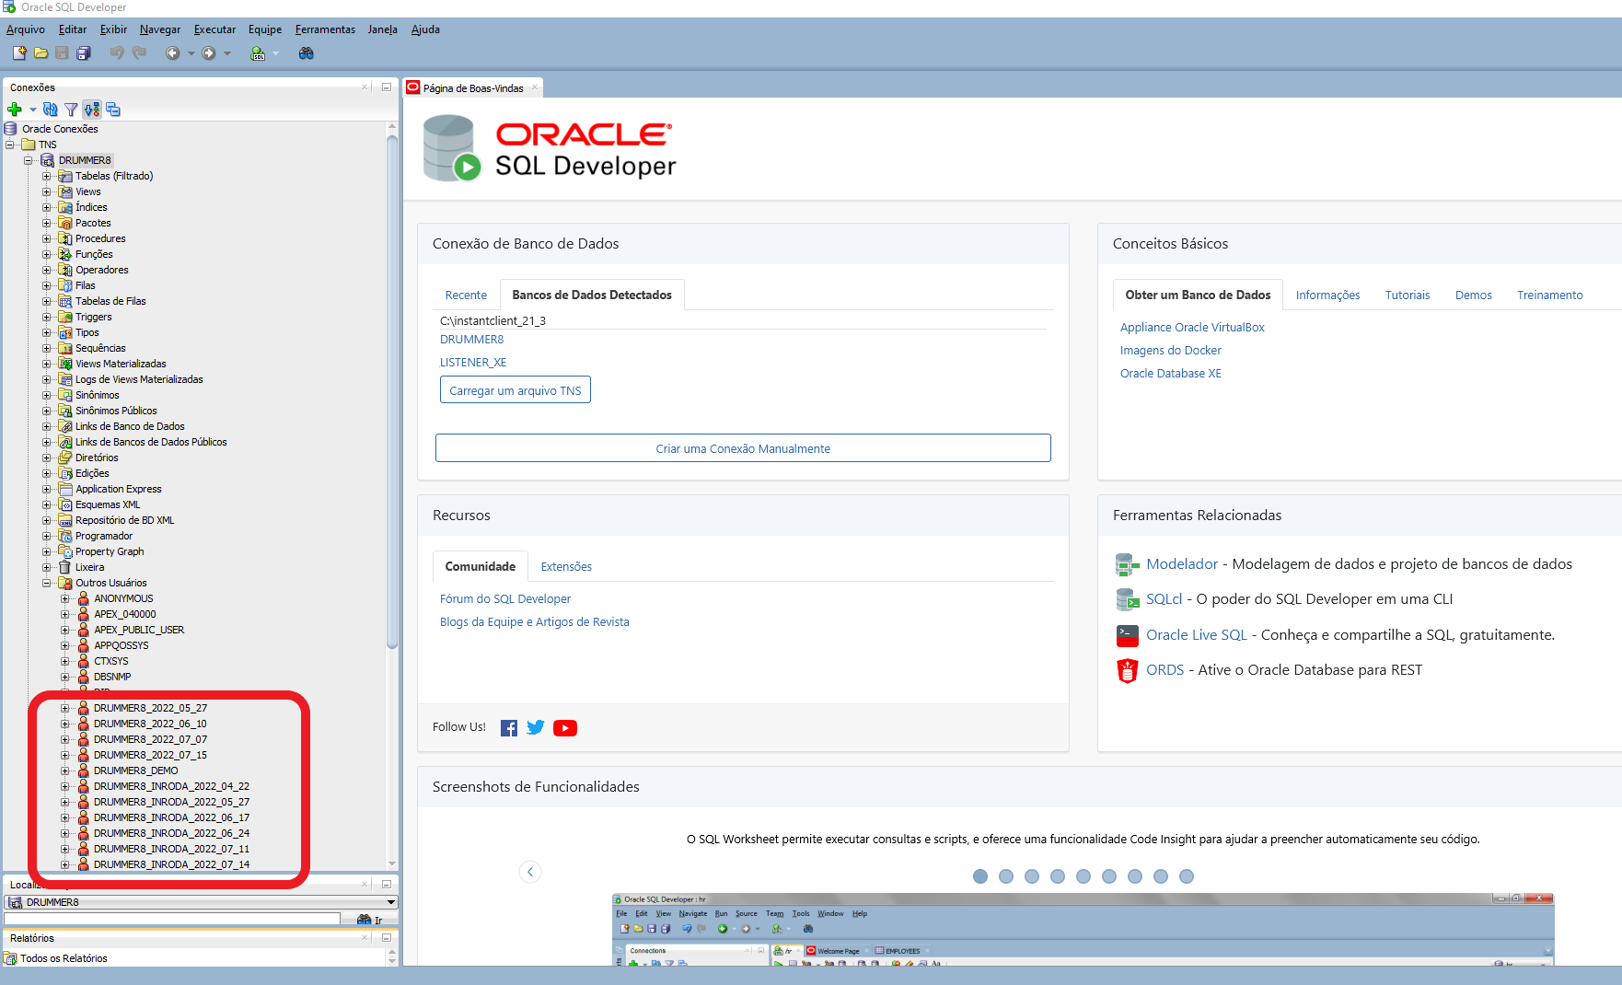
Task: Minimize the Conexões panel
Action: coord(387,87)
